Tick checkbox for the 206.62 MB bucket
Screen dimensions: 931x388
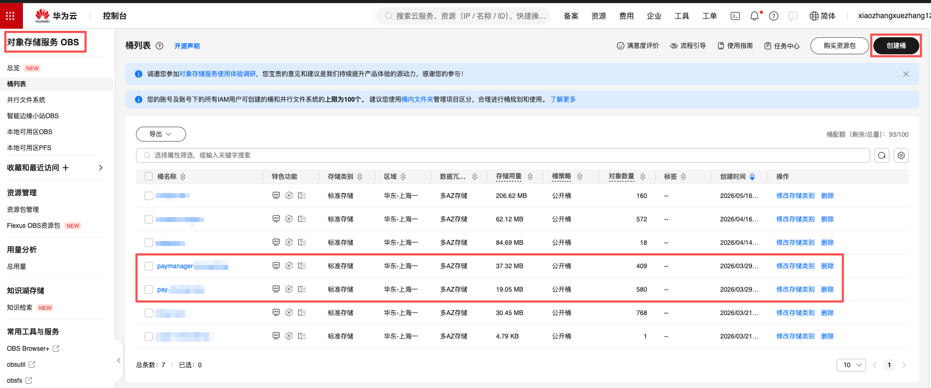pyautogui.click(x=149, y=196)
